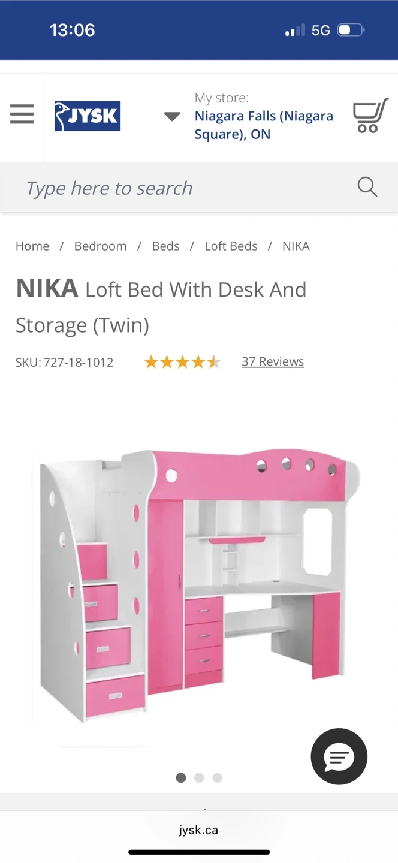Select Niagara Falls store location
Viewport: 398px width, 863px height.
(x=264, y=125)
